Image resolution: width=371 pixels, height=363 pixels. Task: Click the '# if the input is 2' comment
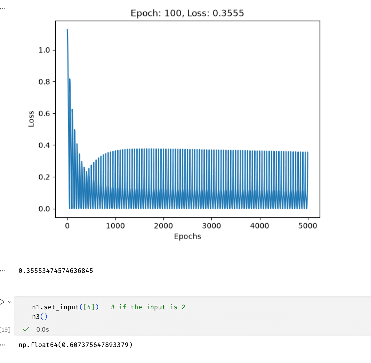pos(148,307)
